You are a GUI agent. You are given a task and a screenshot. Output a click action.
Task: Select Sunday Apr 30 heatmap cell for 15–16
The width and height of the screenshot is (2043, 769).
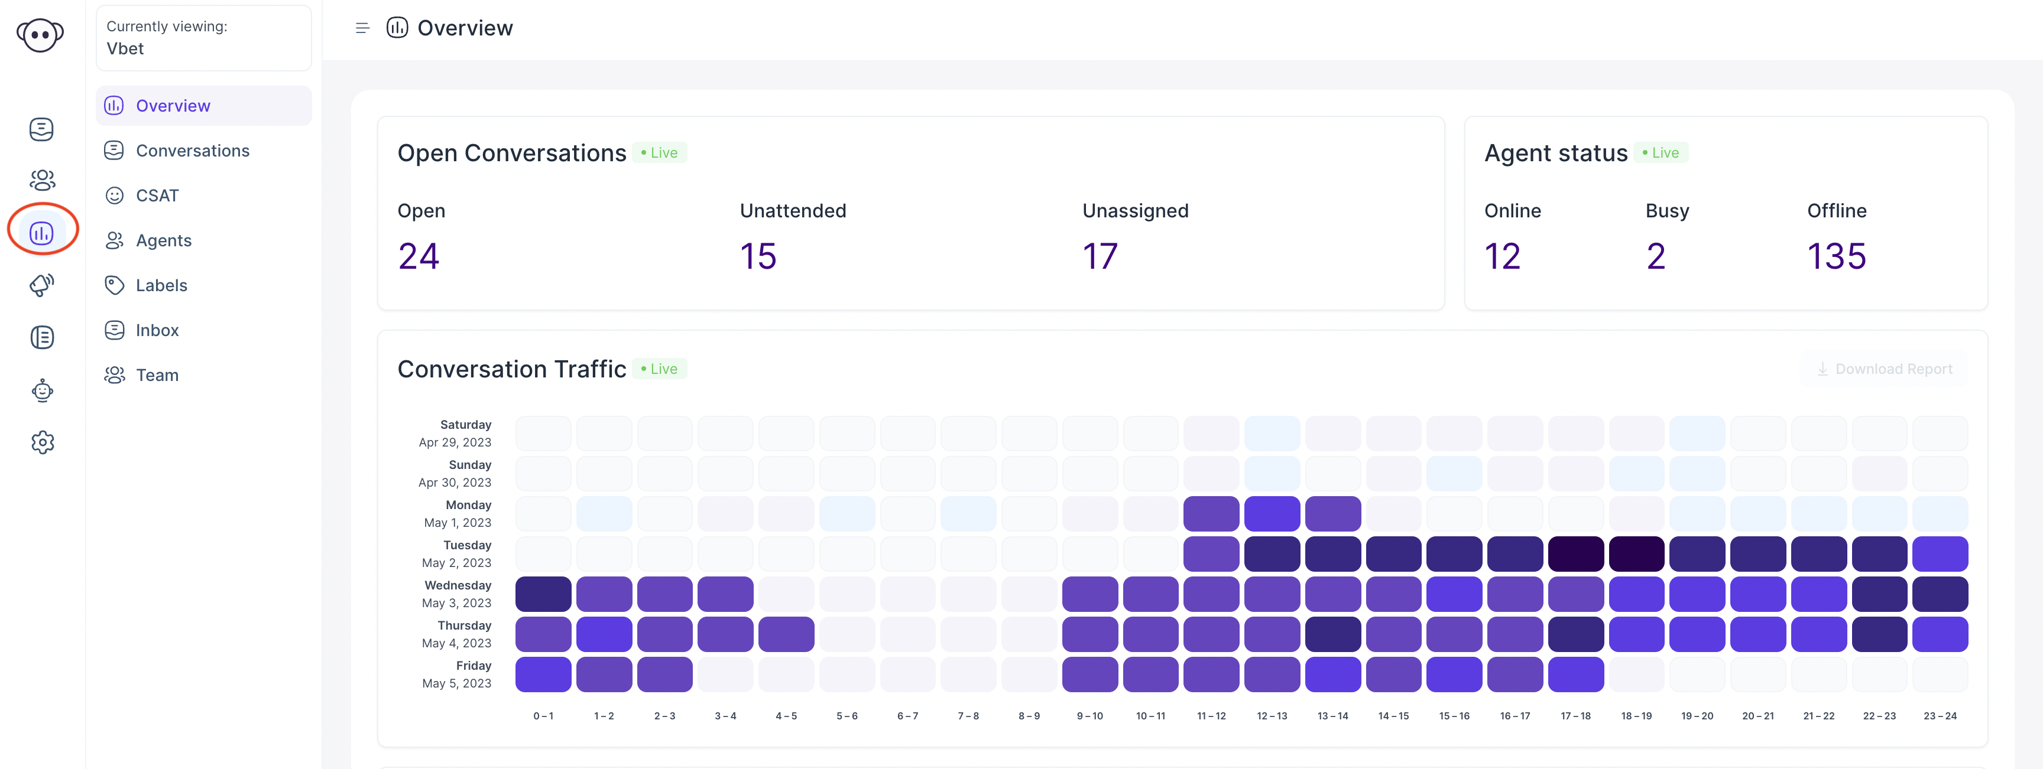click(1455, 473)
